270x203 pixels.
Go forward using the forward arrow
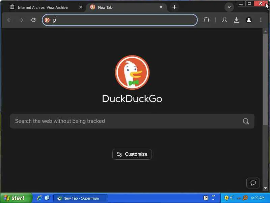point(21,20)
